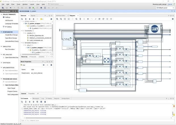Click Zoom Fit icon in Diagram toolbar
The height and width of the screenshot is (125, 176).
(65, 19)
